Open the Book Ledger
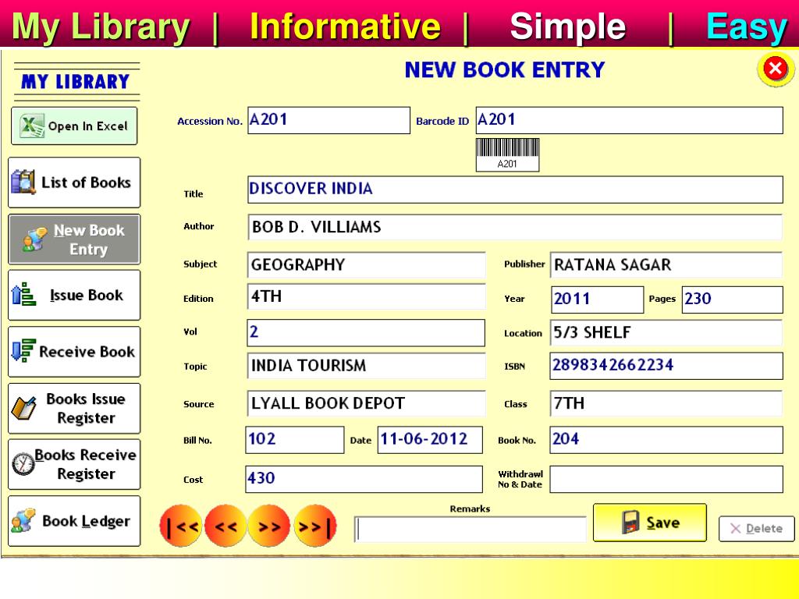The width and height of the screenshot is (799, 599). coord(74,521)
